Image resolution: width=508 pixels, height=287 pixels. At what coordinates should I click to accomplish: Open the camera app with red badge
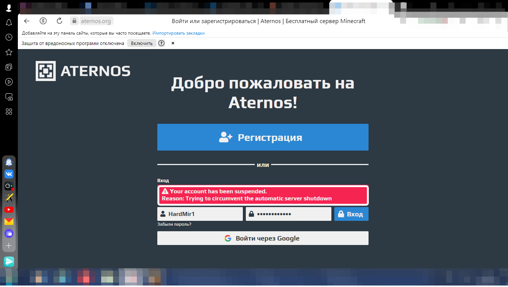click(x=9, y=186)
